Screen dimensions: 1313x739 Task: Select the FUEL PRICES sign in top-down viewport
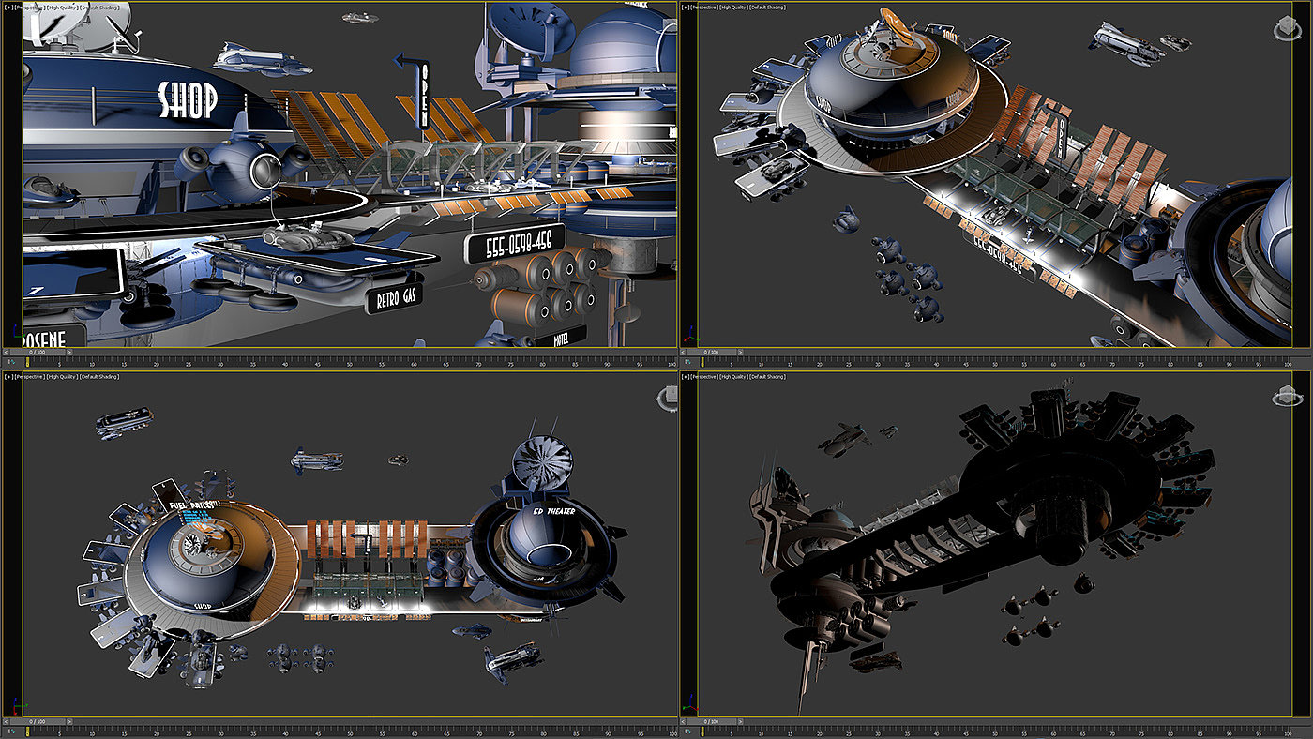(194, 505)
